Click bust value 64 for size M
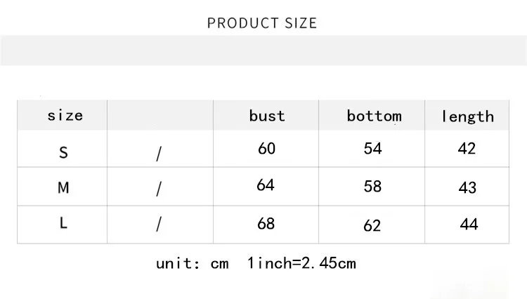The height and width of the screenshot is (299, 527). (x=266, y=185)
